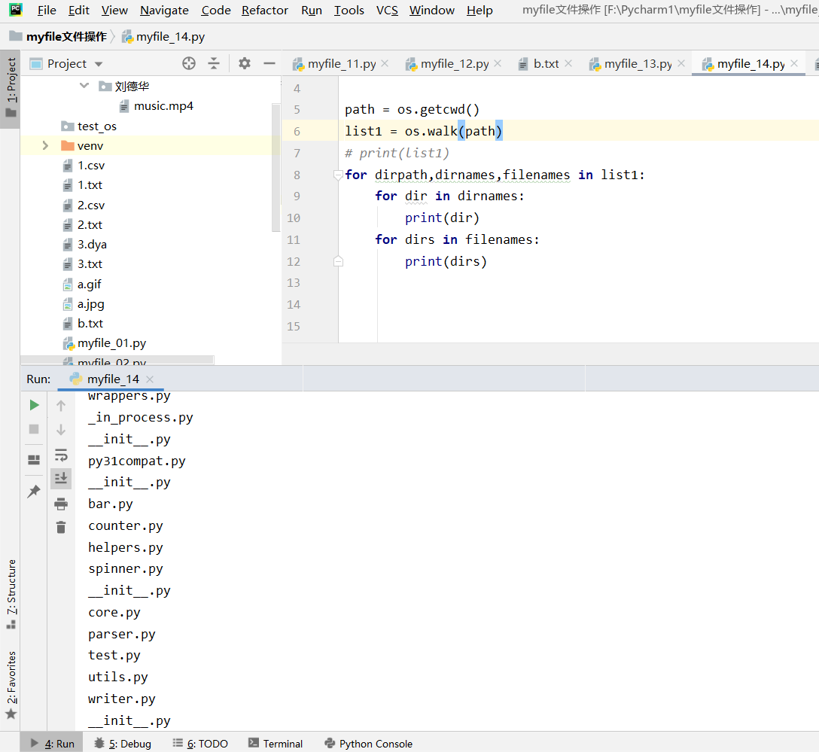Click the PyCharm logo icon
819x752 pixels.
(16, 9)
